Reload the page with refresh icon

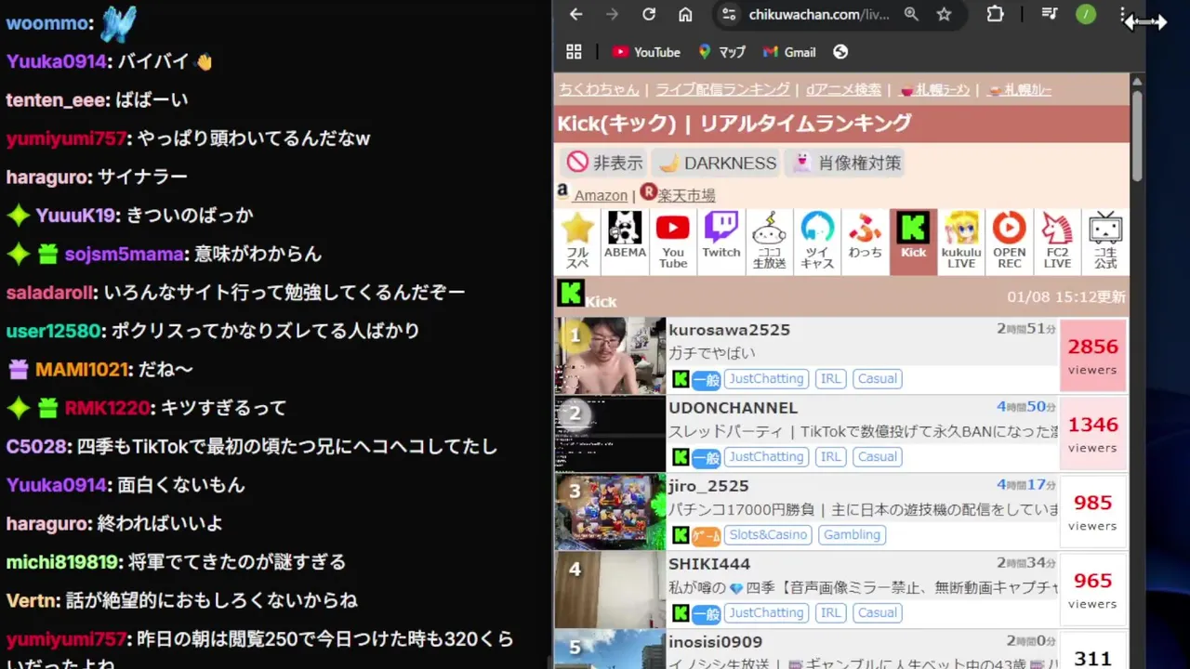(x=649, y=14)
